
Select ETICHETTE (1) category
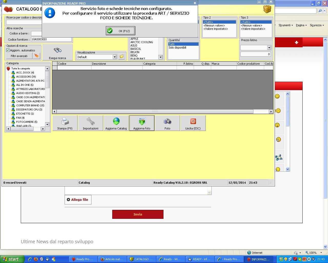25,114
